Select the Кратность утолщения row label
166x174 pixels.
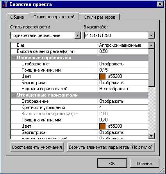click(43, 108)
